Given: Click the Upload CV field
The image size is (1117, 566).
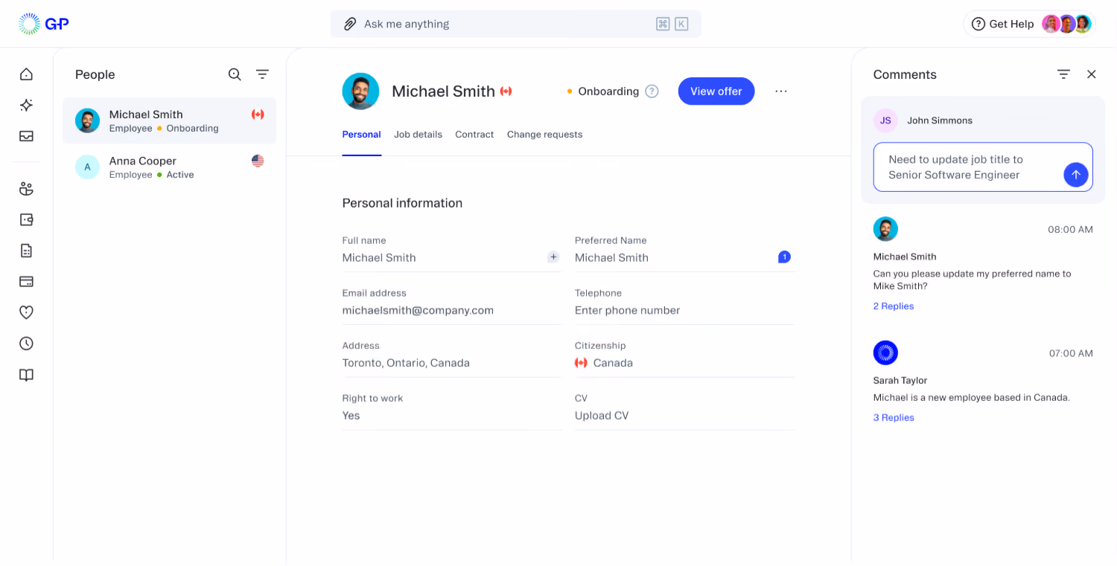Looking at the screenshot, I should (x=684, y=416).
